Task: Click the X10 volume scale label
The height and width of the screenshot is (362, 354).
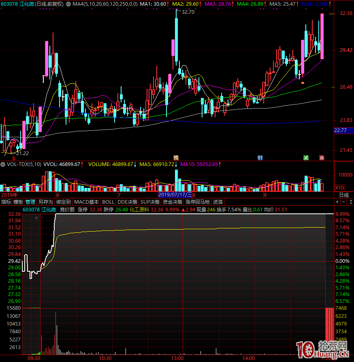Action: (339, 188)
